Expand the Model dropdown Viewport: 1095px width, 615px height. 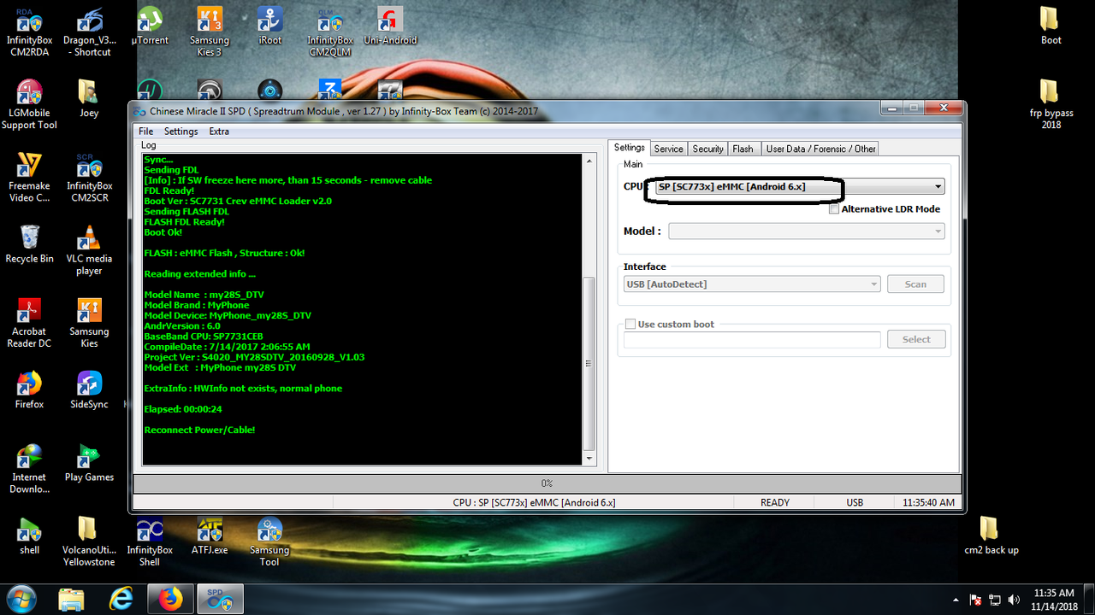938,231
